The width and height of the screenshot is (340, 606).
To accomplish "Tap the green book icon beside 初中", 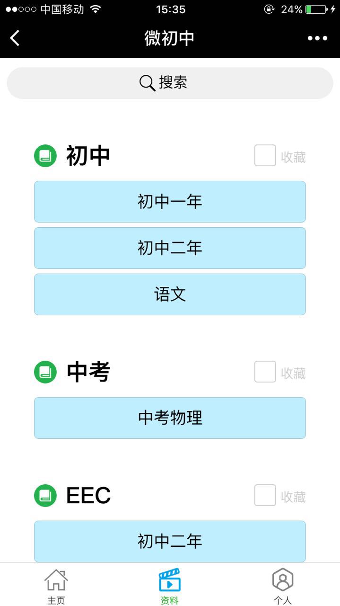I will [45, 156].
